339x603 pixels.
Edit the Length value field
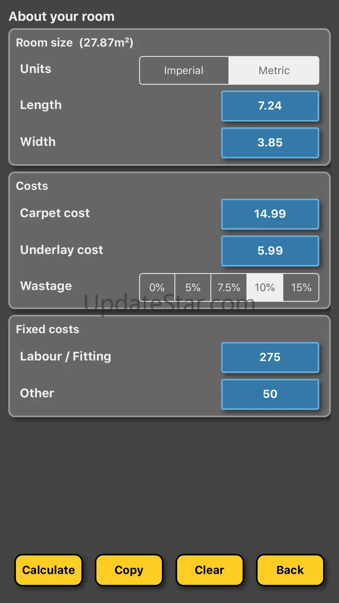[x=270, y=106]
